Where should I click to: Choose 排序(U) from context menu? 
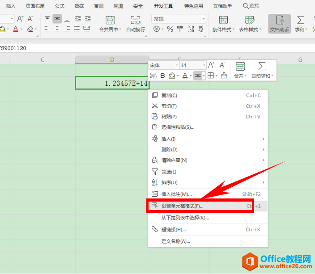[208, 182]
